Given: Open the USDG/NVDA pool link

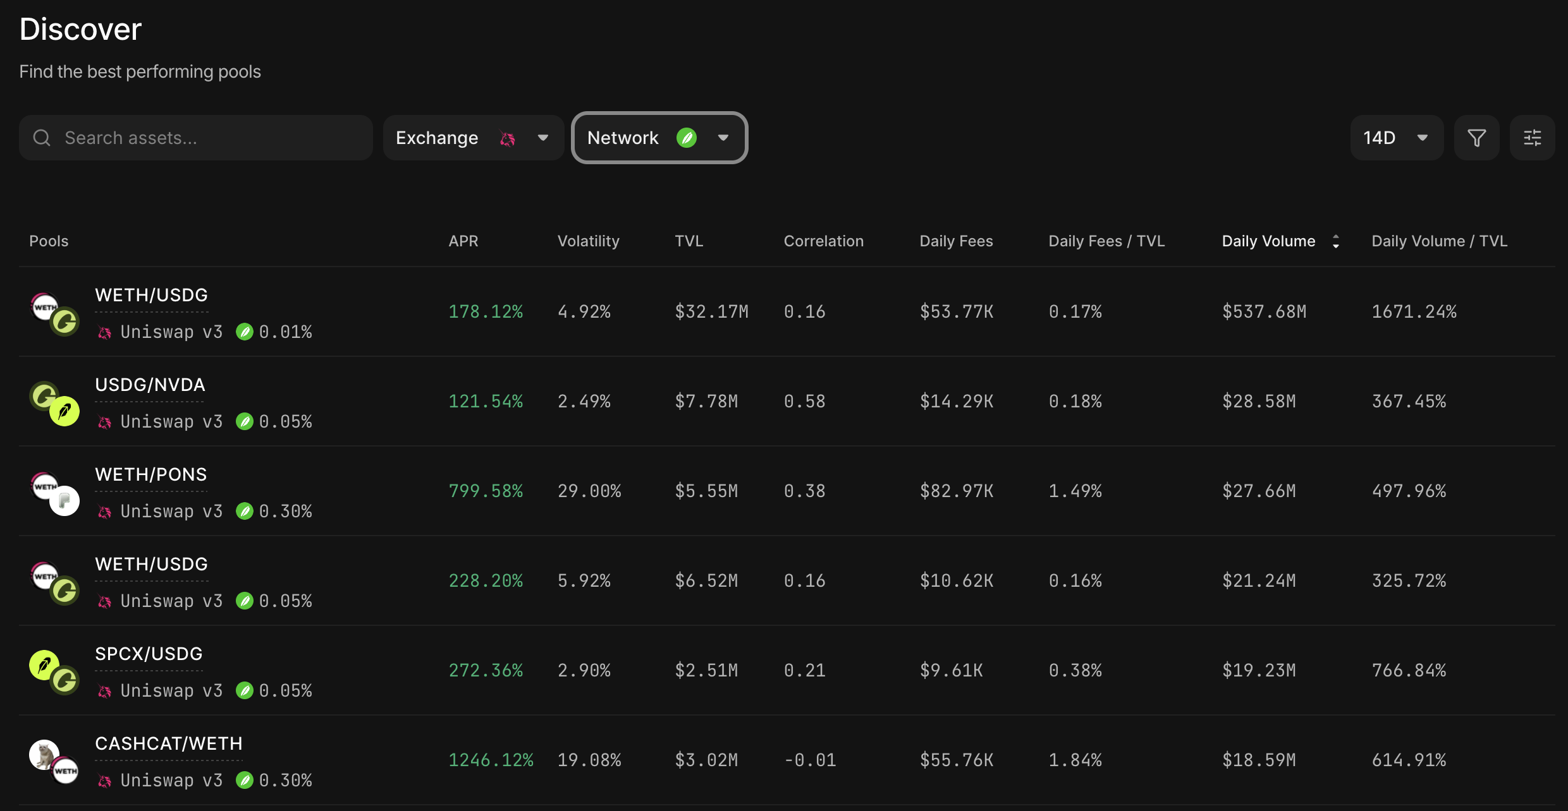Looking at the screenshot, I should pyautogui.click(x=150, y=385).
